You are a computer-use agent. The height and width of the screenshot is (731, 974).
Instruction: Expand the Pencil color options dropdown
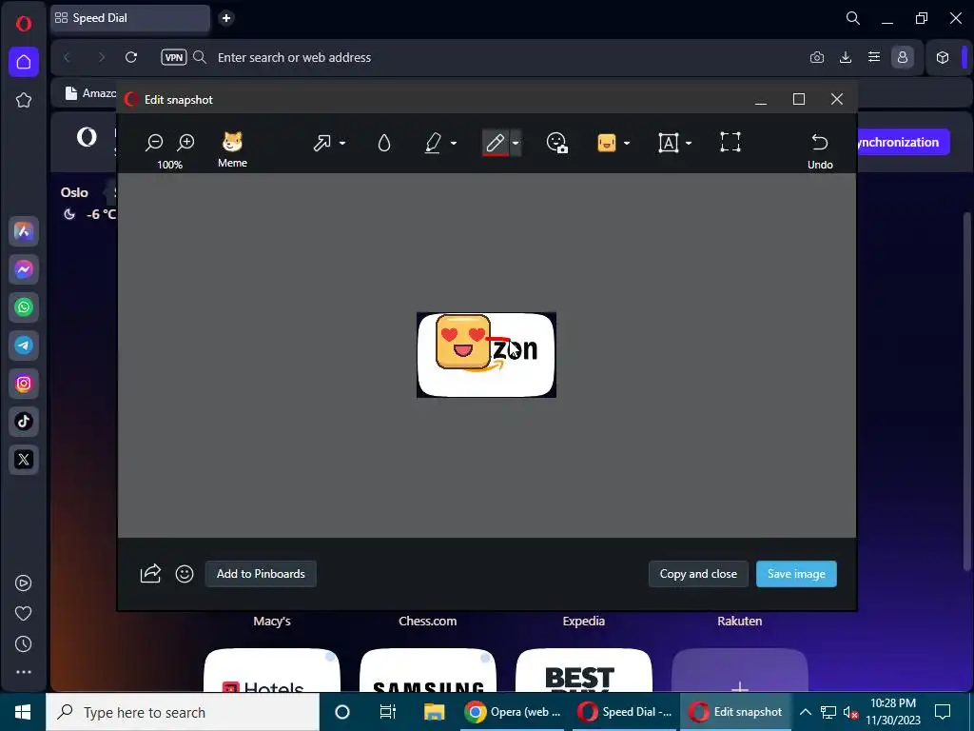point(515,143)
